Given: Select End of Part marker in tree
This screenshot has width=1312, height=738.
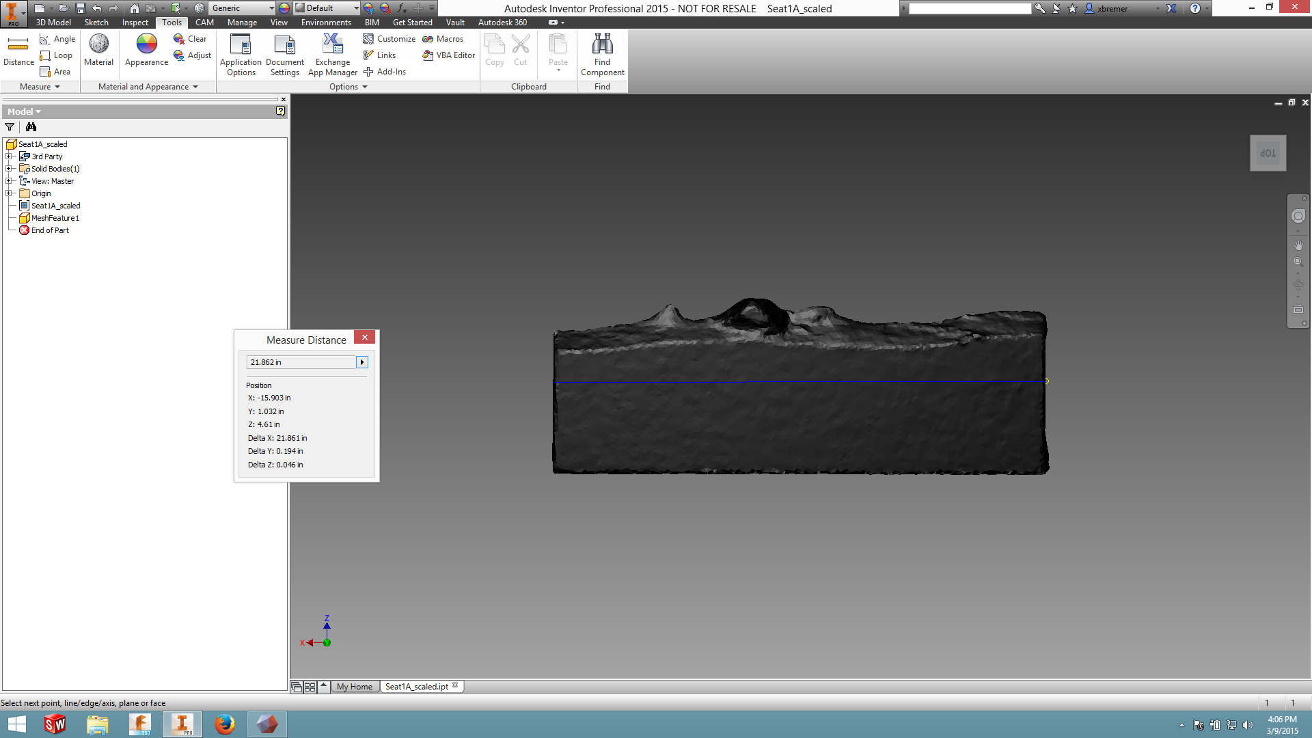Looking at the screenshot, I should click(x=50, y=230).
